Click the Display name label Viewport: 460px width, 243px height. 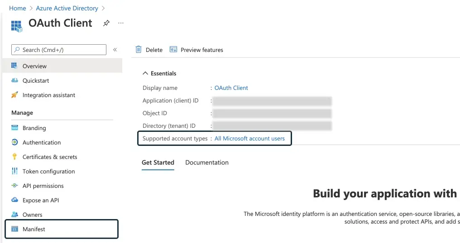pyautogui.click(x=160, y=88)
